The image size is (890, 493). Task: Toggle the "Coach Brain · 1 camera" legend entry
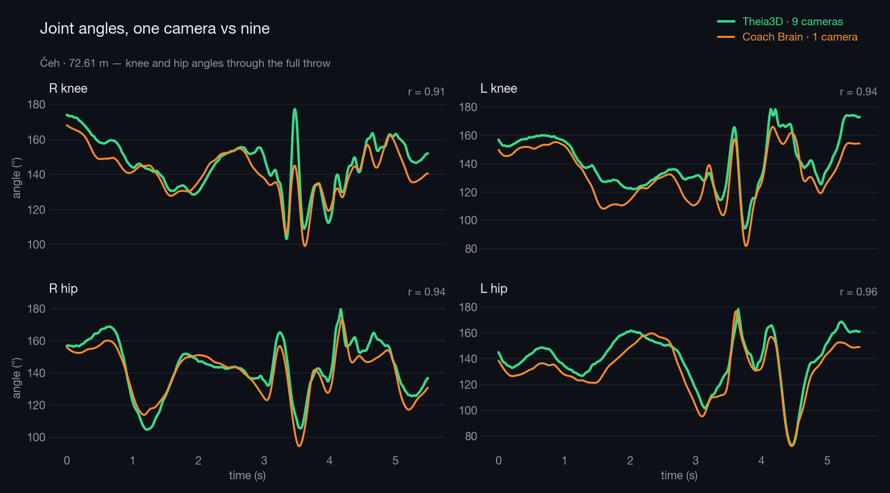pos(787,37)
